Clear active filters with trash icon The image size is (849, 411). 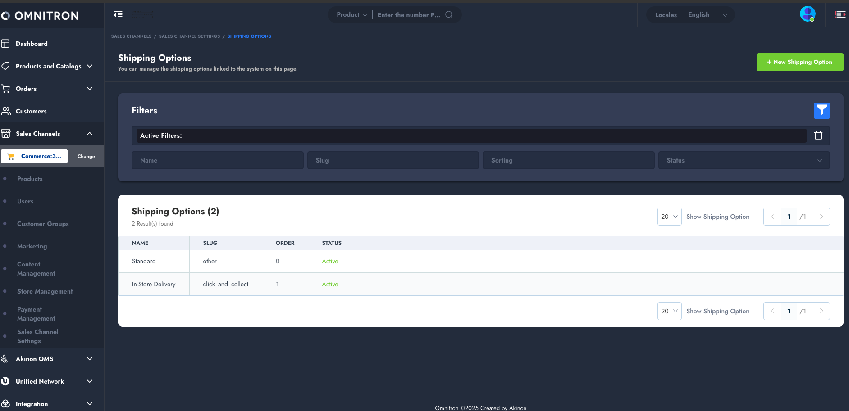pyautogui.click(x=818, y=135)
